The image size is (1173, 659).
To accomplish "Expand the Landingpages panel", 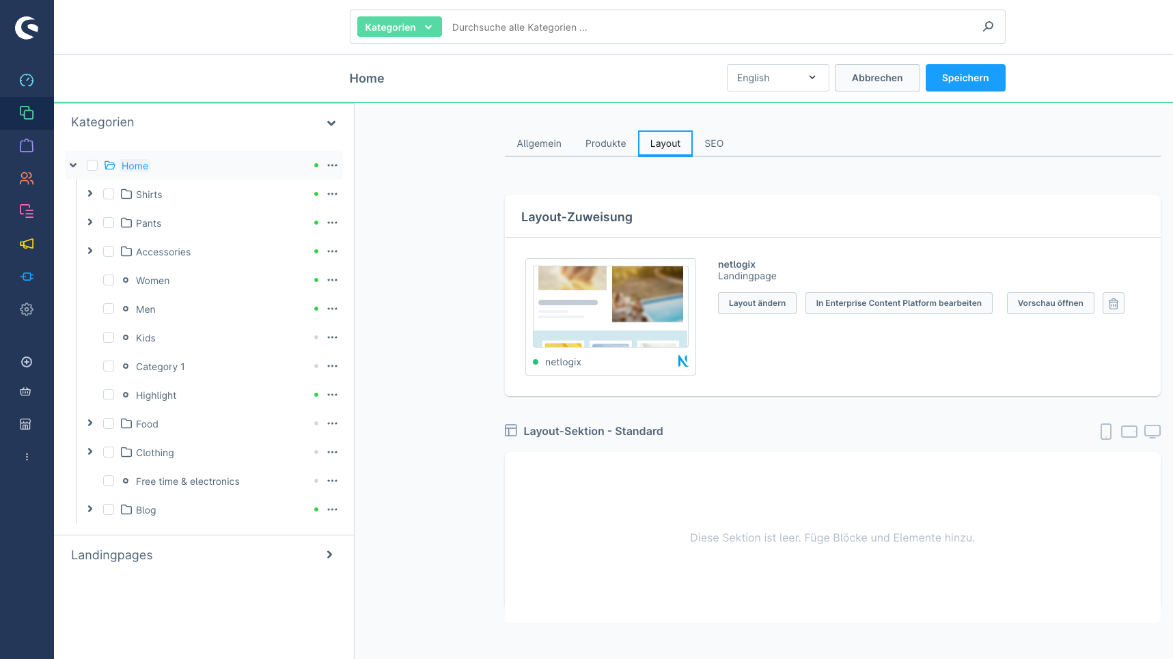I will 330,555.
